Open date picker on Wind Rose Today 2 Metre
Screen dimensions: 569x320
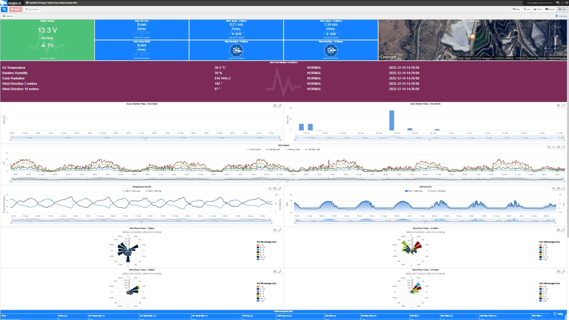click(275, 231)
